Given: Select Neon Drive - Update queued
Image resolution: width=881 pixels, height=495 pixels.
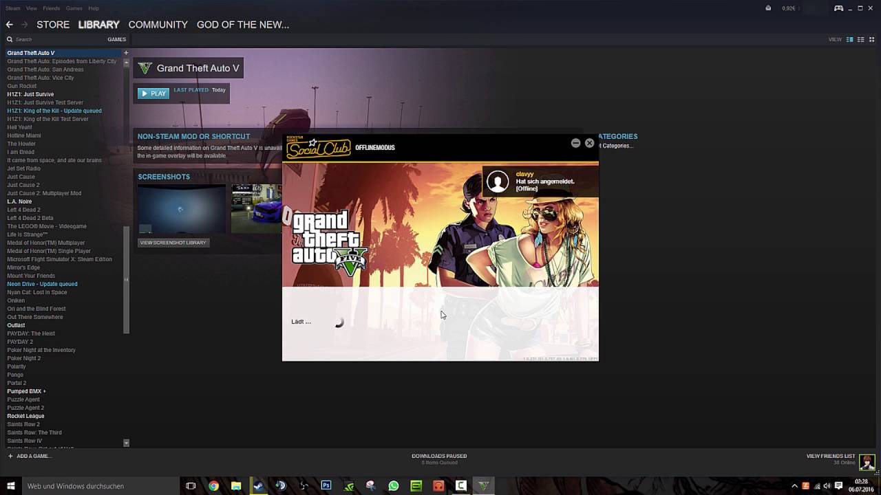Looking at the screenshot, I should click(x=42, y=284).
